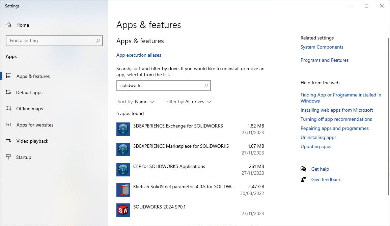Open the Startup section icon
390x226 pixels.
point(9,157)
